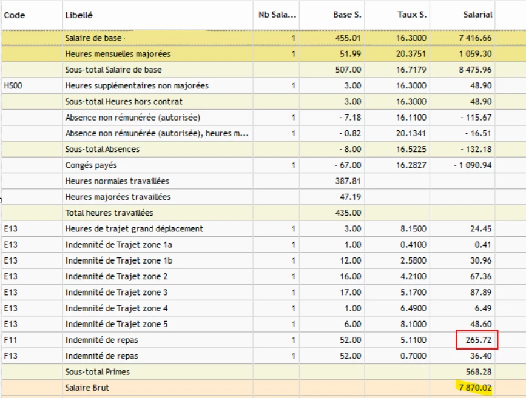The height and width of the screenshot is (398, 526).
Task: Select the 7 416.66 salarial amount
Action: (475, 38)
